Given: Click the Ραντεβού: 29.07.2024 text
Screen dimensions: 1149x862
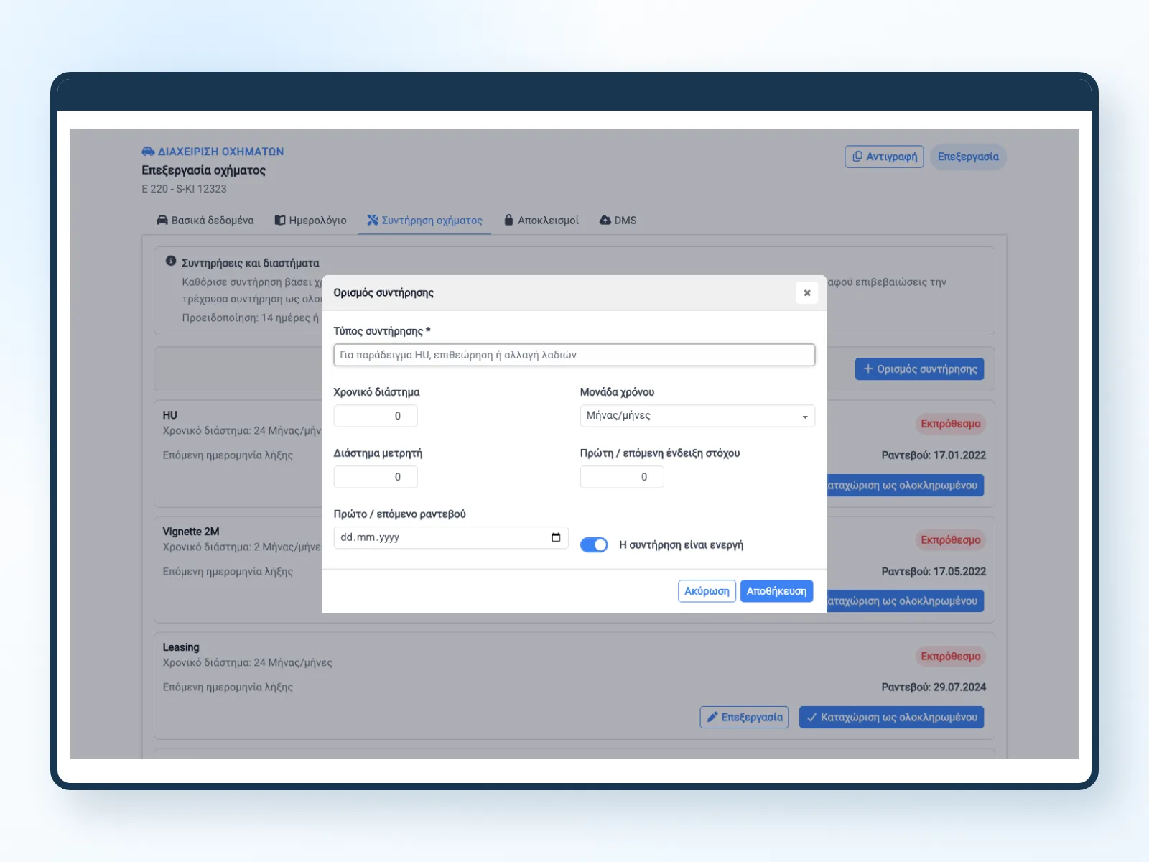Looking at the screenshot, I should tap(934, 687).
